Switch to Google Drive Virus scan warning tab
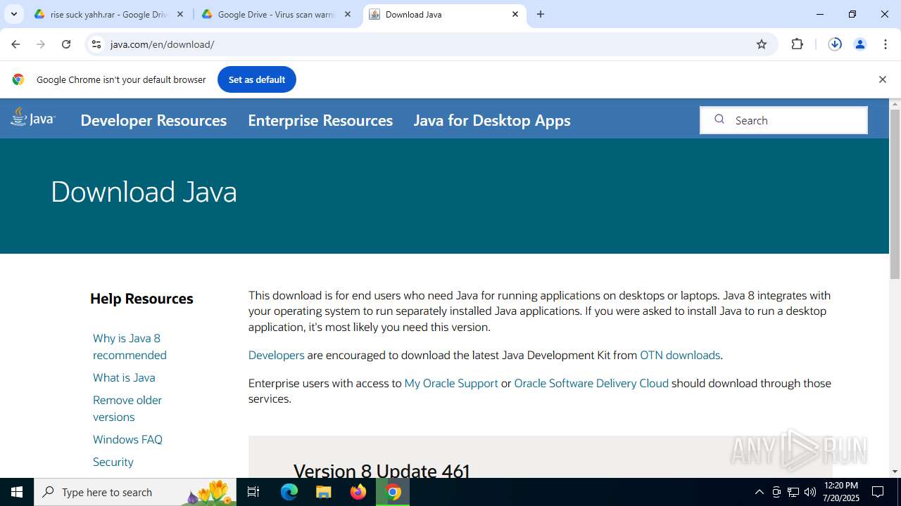Viewport: 901px width, 506px height. [277, 14]
